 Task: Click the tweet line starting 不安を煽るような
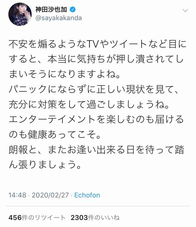97,44
